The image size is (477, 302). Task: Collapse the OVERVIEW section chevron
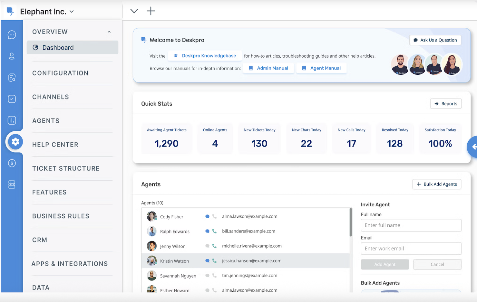pyautogui.click(x=109, y=32)
